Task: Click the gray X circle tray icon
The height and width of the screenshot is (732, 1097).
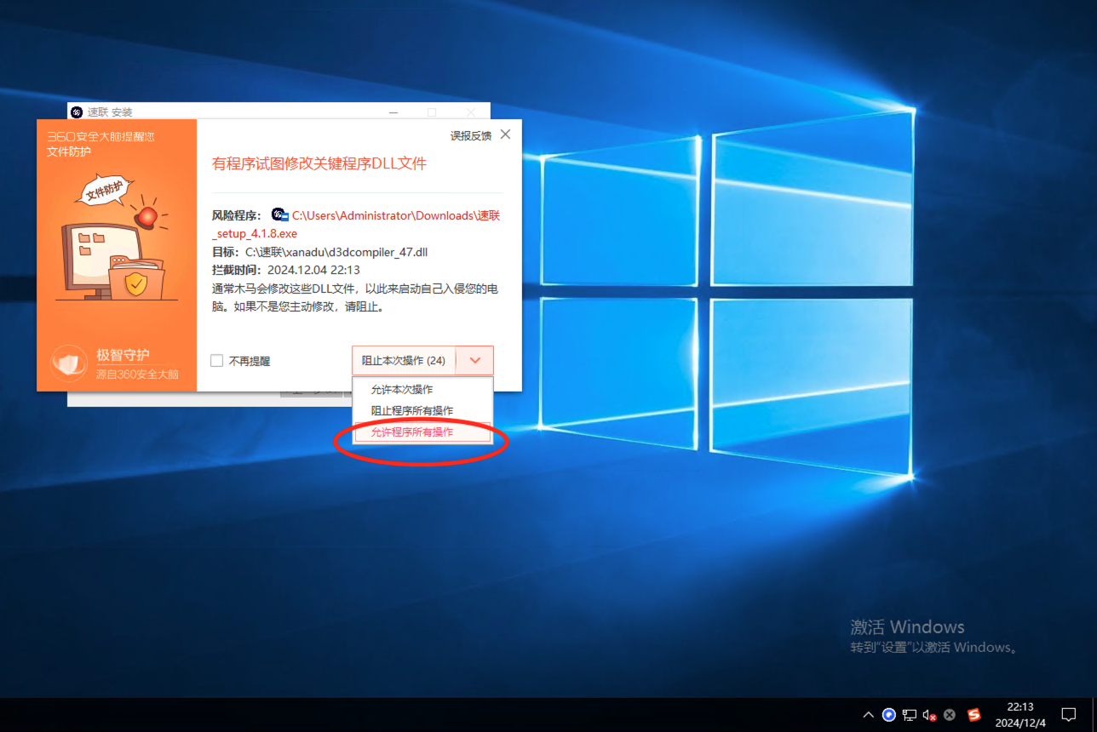Action: click(950, 715)
